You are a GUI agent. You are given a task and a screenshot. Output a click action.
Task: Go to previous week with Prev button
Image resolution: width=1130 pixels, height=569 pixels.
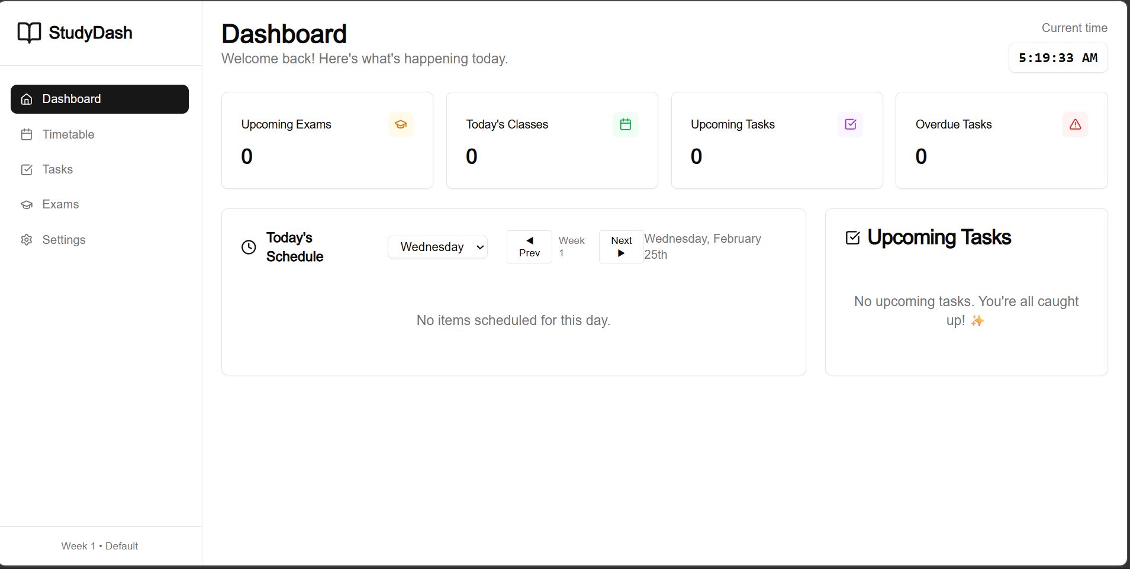529,247
